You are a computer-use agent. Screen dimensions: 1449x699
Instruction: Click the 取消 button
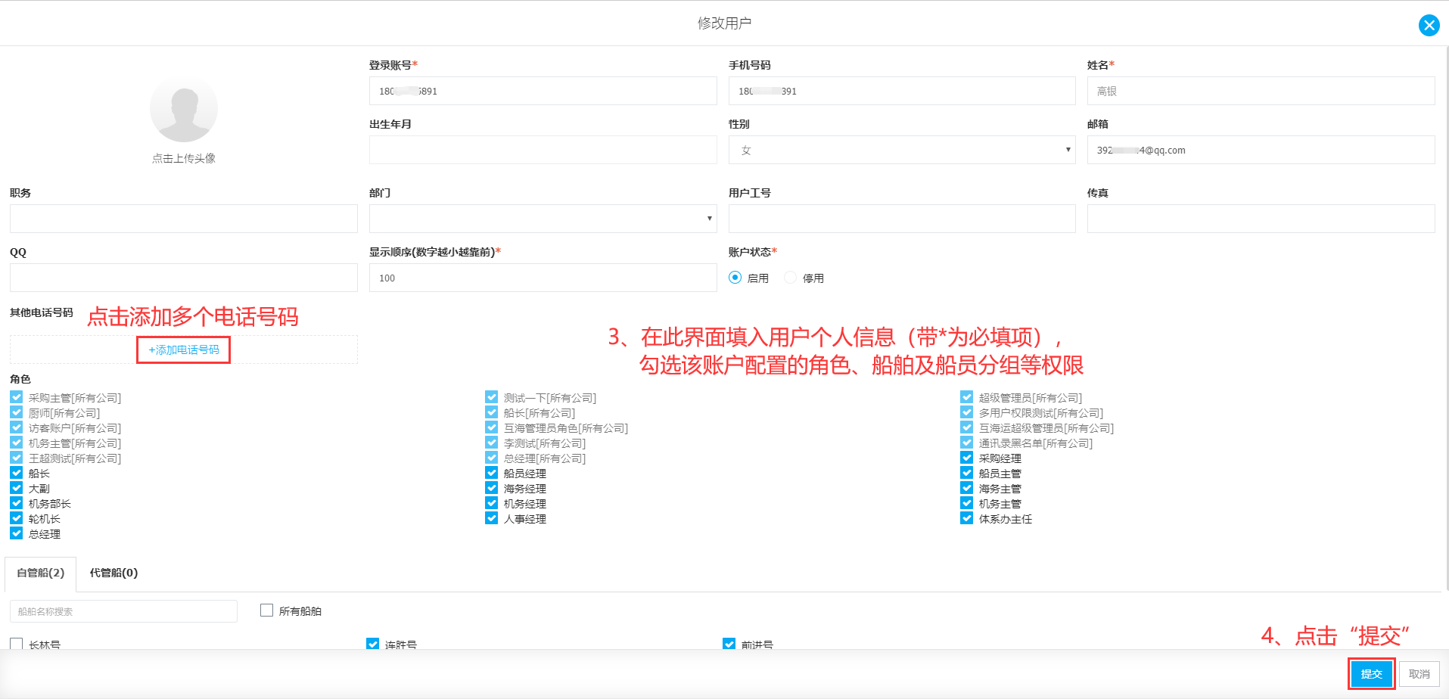(x=1419, y=674)
